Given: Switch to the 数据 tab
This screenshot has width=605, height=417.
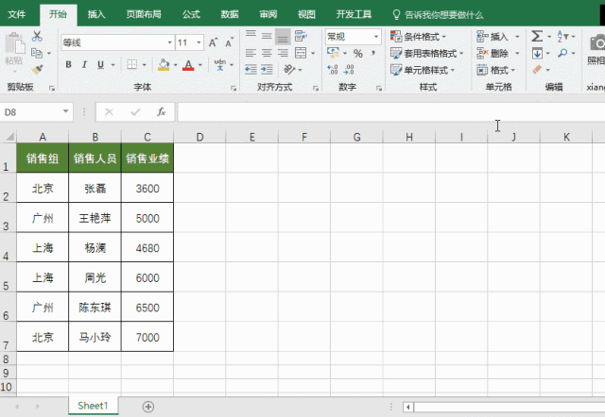Looking at the screenshot, I should click(x=230, y=15).
